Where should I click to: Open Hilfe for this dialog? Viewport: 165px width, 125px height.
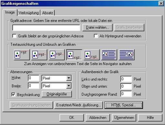[x=150, y=118]
